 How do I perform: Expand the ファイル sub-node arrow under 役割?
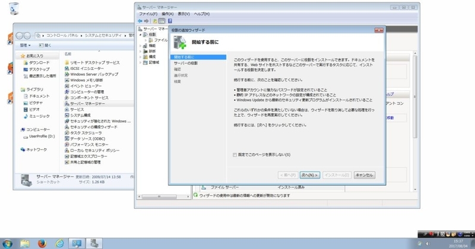145,40
